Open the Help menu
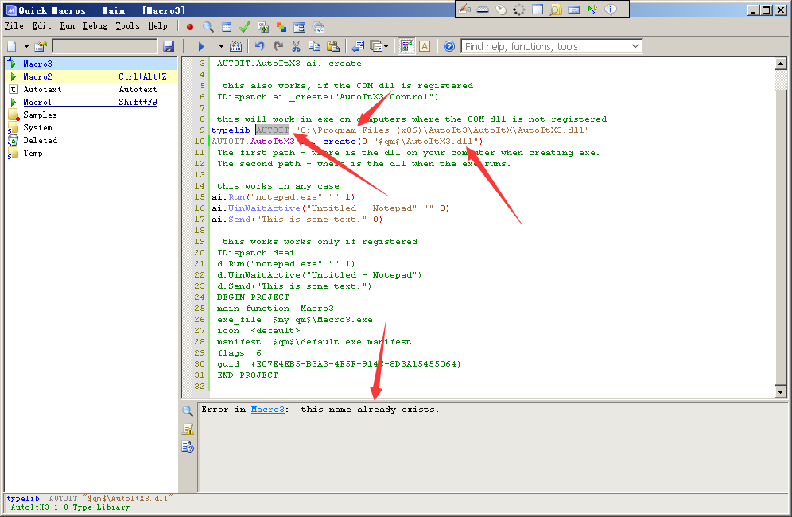 tap(157, 25)
